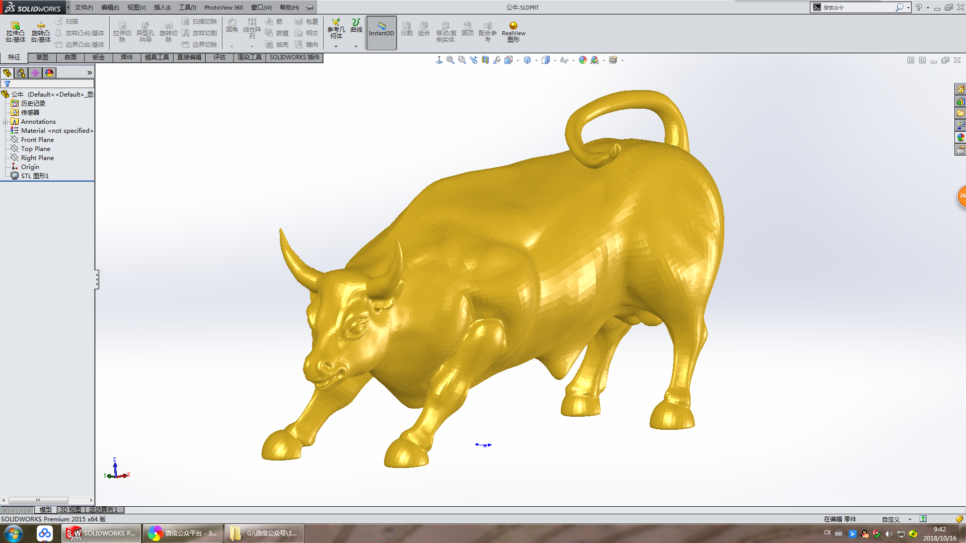
Task: Click the zoom to area icon
Action: [462, 60]
